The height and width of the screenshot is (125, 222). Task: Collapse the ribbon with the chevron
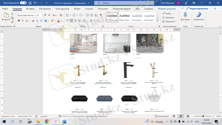coord(220,26)
